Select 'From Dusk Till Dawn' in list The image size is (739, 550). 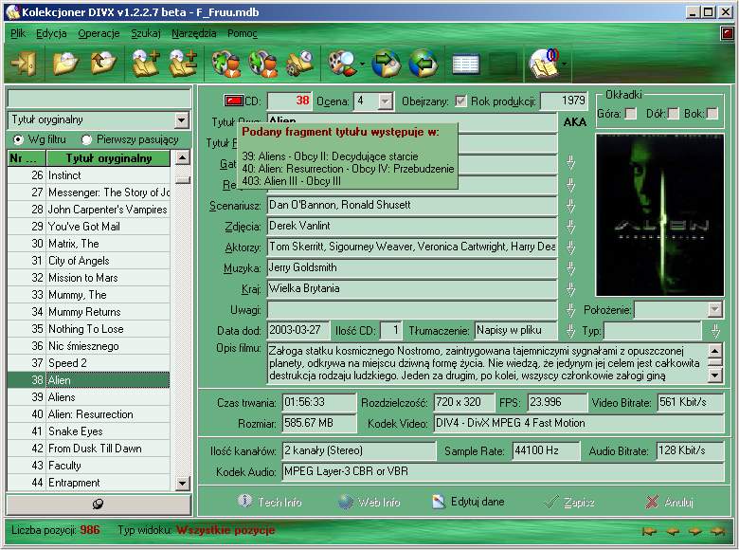(95, 449)
